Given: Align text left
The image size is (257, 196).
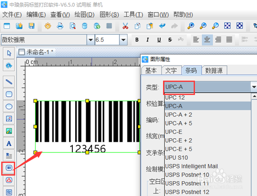Looking at the screenshot, I should pyautogui.click(x=196, y=40).
